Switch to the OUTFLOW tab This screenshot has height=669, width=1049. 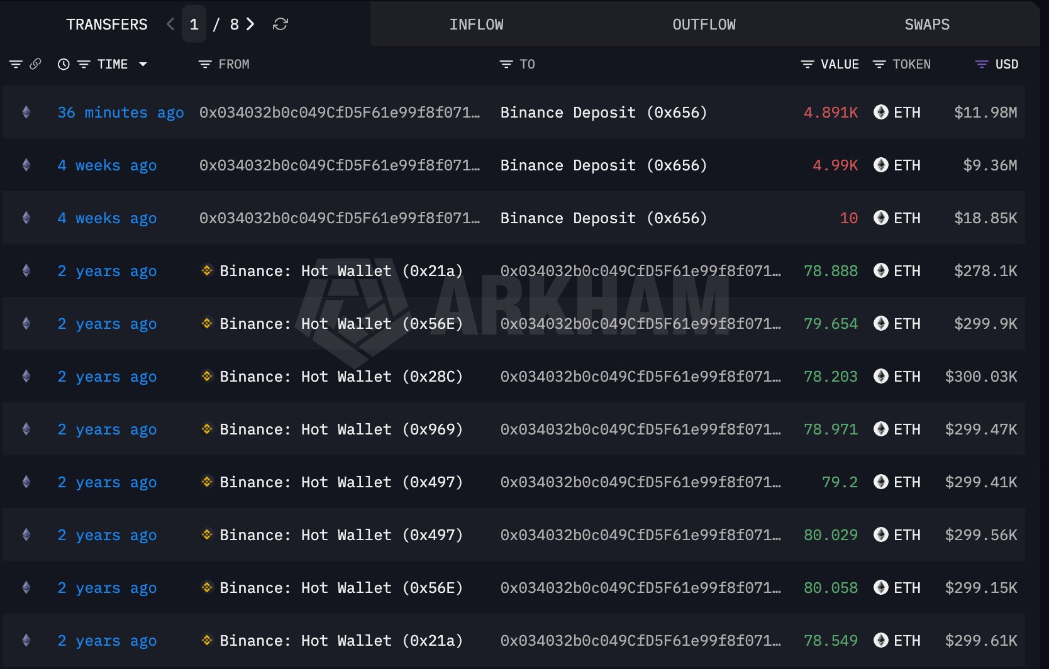coord(704,25)
